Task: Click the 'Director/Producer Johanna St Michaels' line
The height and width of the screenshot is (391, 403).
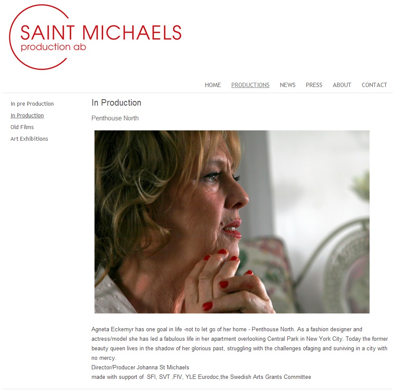Action: click(140, 367)
